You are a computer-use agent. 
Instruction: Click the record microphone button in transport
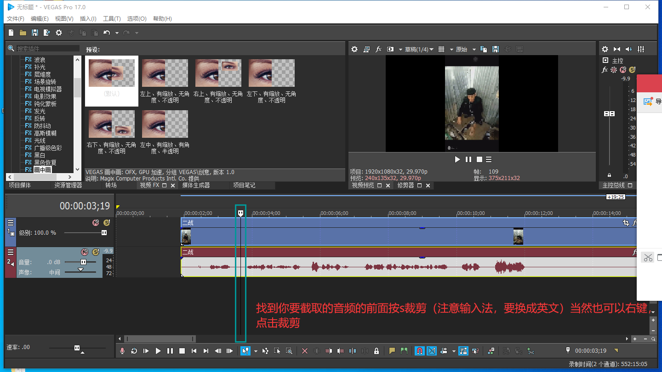[122, 351]
